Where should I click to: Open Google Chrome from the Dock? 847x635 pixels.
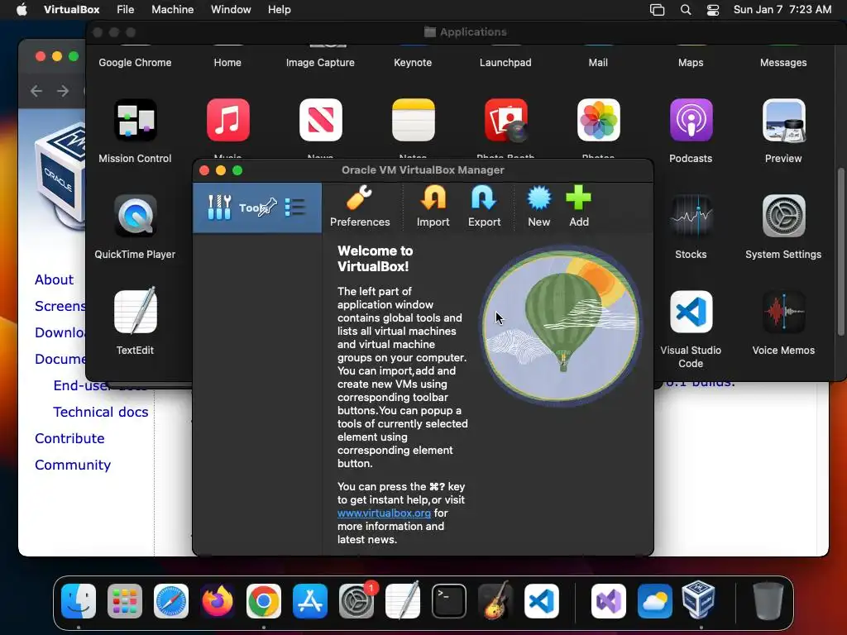264,600
